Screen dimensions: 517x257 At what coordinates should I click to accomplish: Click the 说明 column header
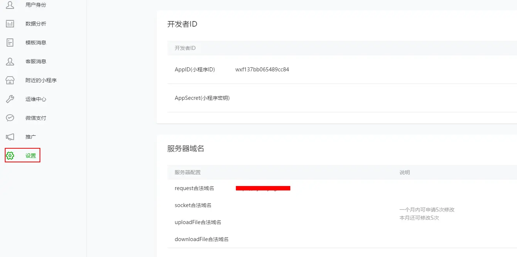[405, 172]
